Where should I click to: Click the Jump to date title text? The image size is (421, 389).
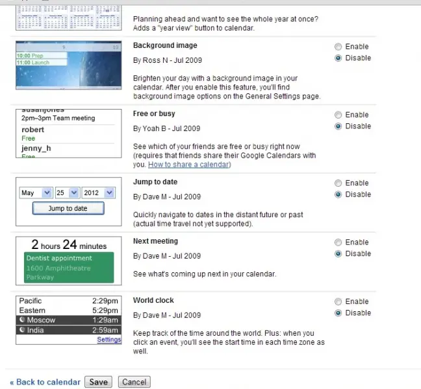click(x=155, y=182)
